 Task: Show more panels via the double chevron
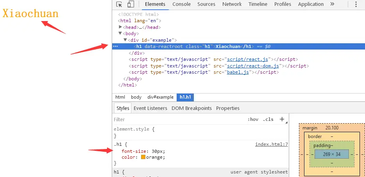click(x=332, y=4)
